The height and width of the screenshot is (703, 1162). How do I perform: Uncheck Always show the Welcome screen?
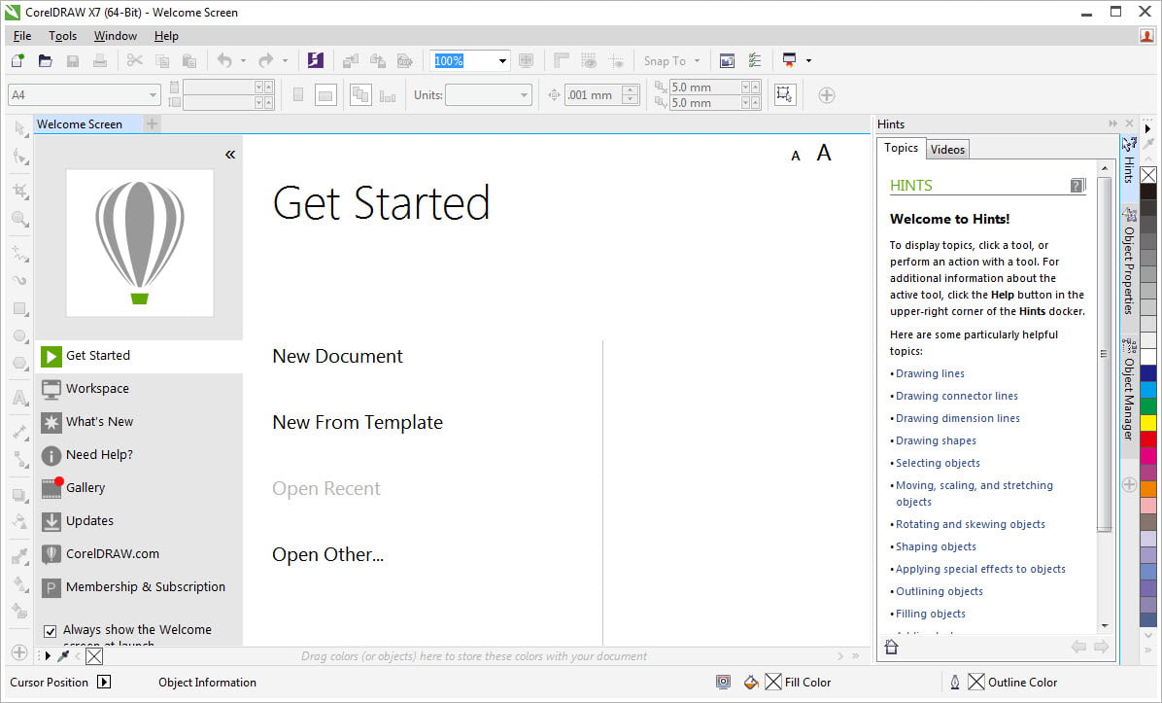pyautogui.click(x=51, y=631)
